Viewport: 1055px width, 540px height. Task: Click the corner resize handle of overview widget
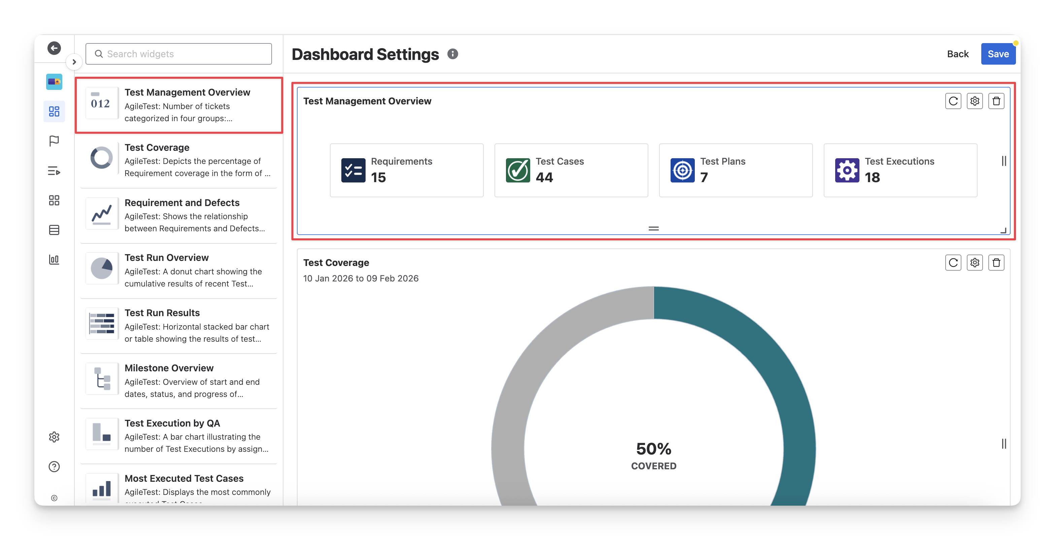(1003, 231)
